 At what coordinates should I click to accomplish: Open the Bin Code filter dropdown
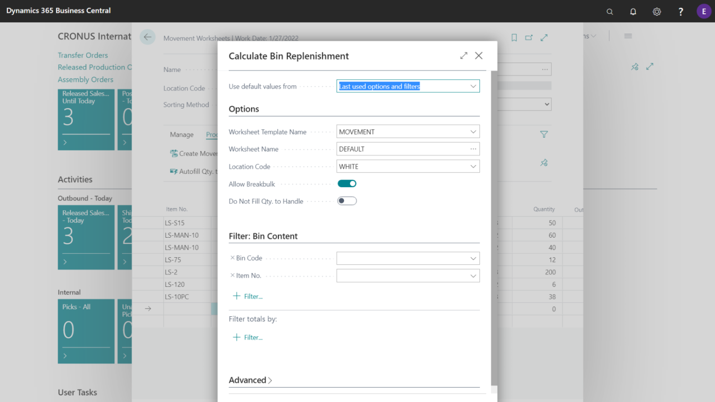tap(473, 258)
